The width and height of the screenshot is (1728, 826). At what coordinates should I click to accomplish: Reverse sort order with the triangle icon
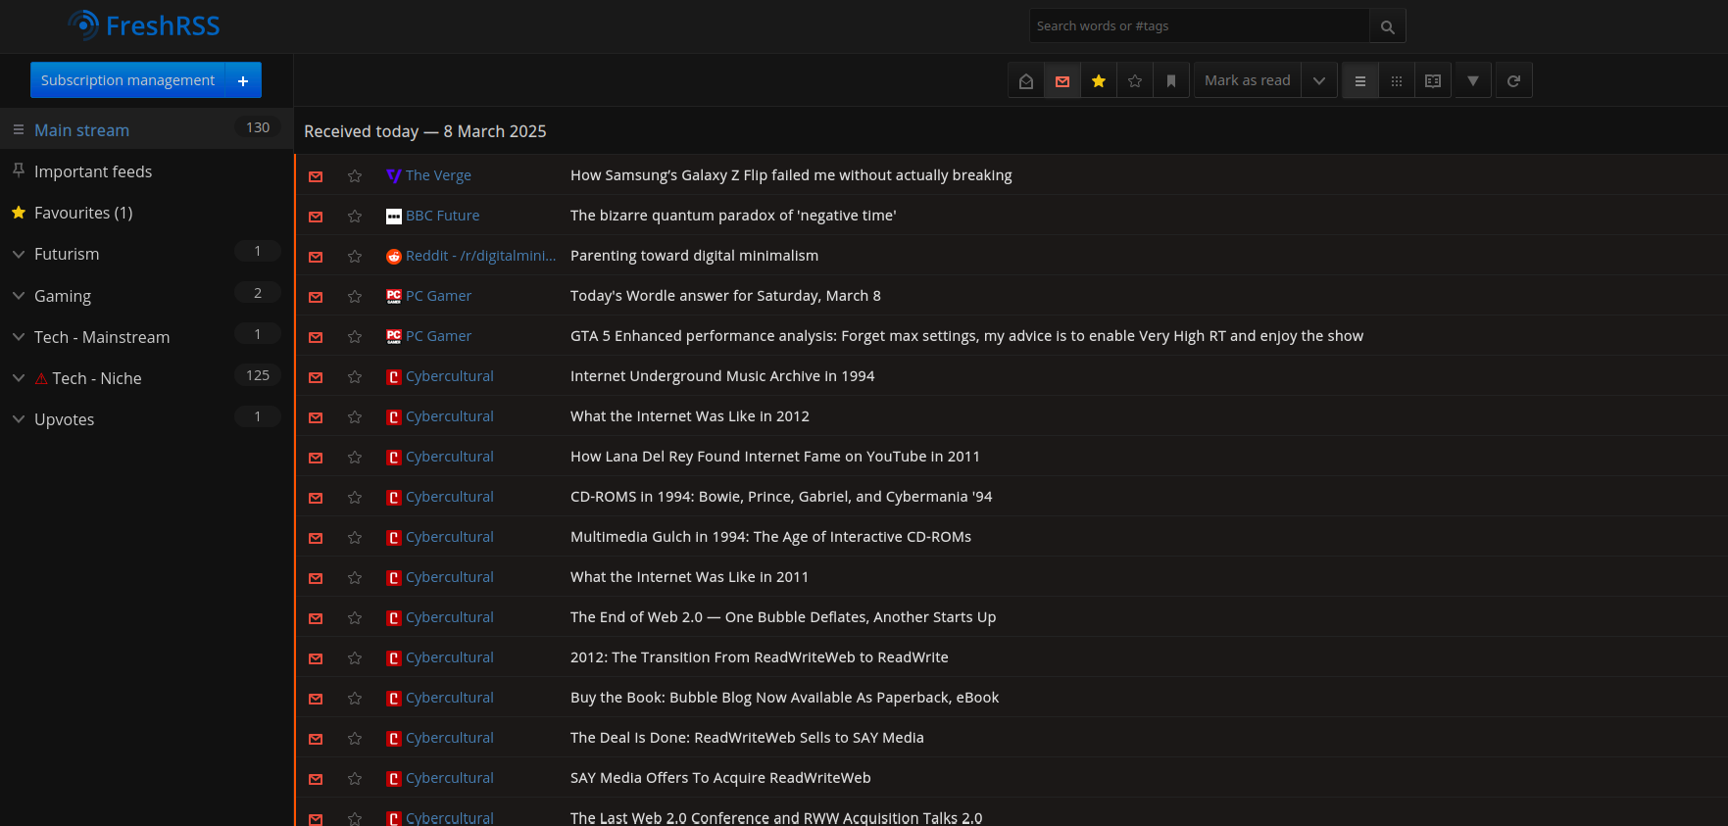click(1473, 81)
